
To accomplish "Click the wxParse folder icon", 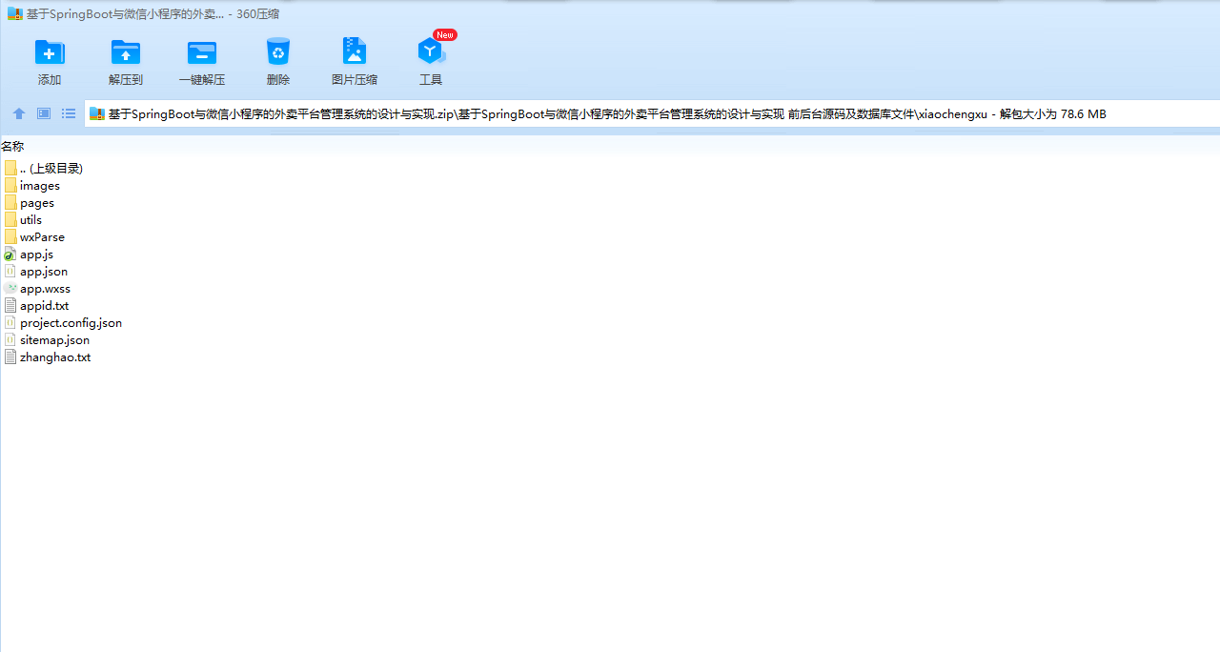I will coord(10,237).
